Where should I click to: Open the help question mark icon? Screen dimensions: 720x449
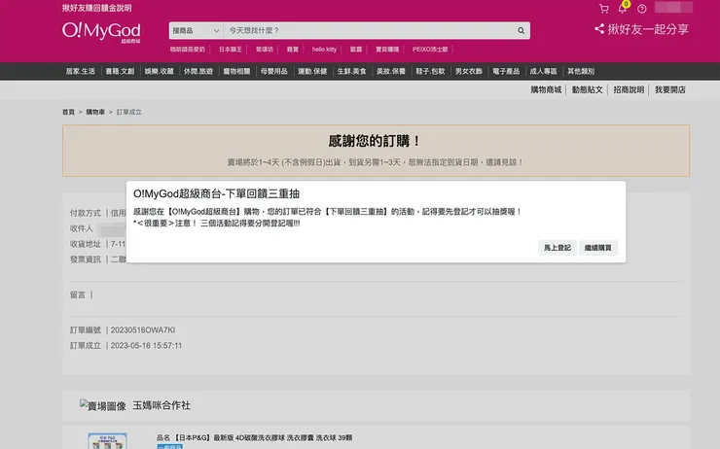tap(642, 9)
